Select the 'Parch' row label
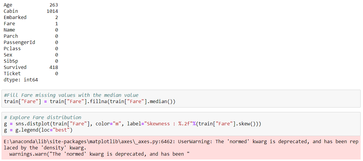Viewport: 363px width, 161px height. tap(11, 36)
